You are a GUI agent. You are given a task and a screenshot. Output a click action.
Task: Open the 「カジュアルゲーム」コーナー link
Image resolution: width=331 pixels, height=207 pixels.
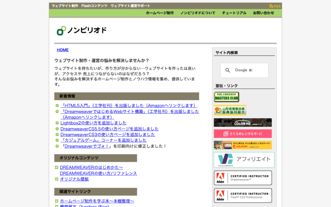103,140
